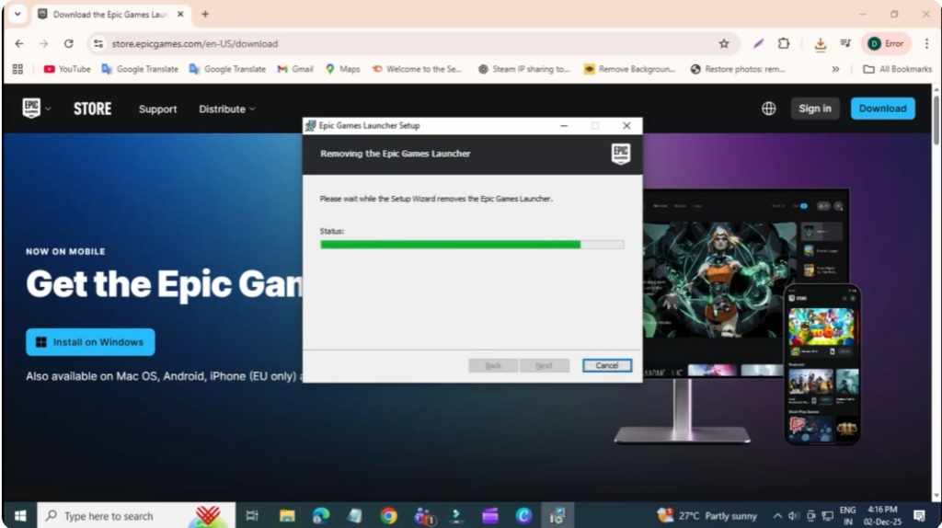
Task: Bookmark this page with the star icon
Action: [x=724, y=43]
